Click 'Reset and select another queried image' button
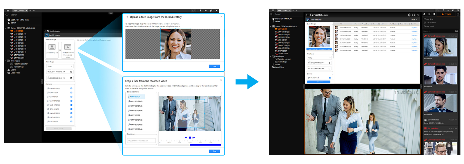 coord(319,49)
